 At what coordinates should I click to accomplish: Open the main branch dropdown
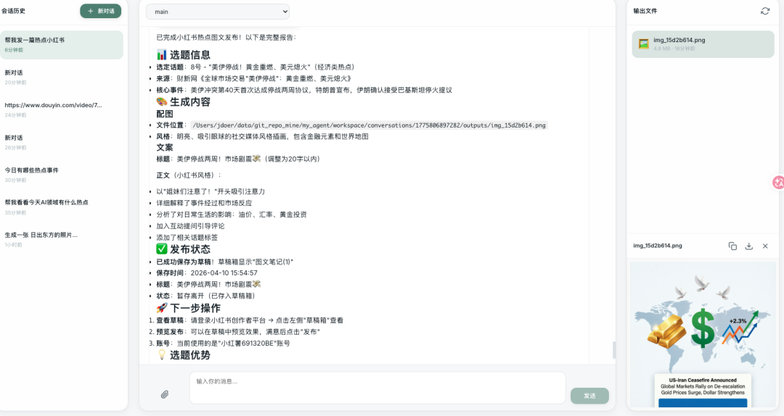pyautogui.click(x=218, y=12)
